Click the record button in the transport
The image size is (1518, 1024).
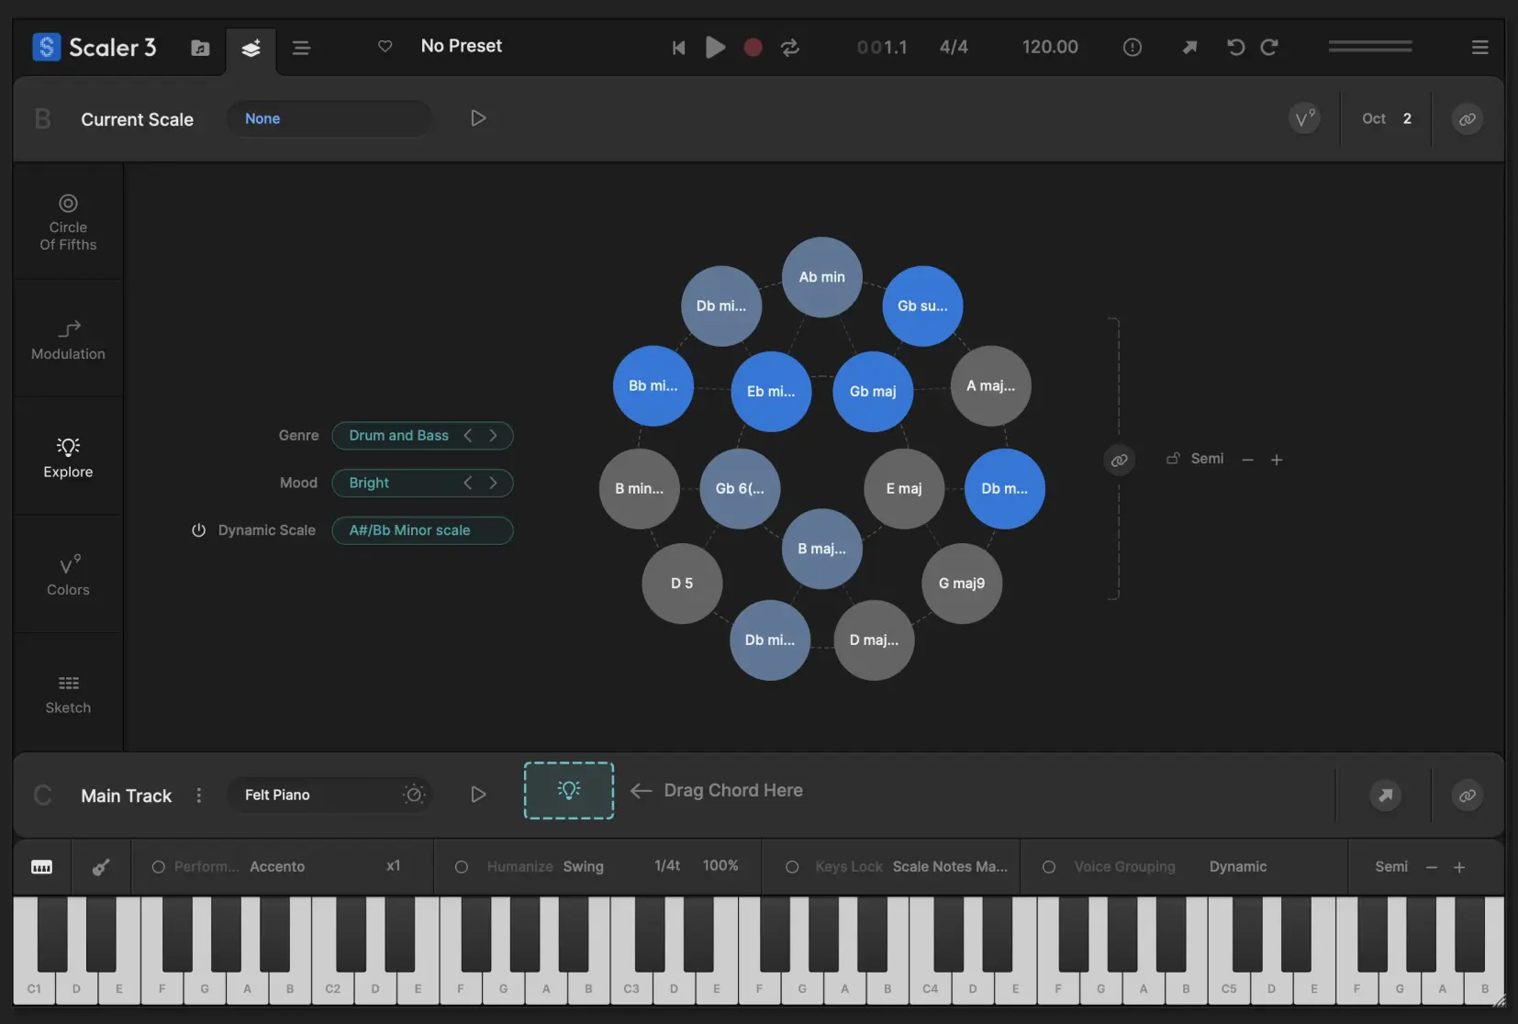pos(753,48)
